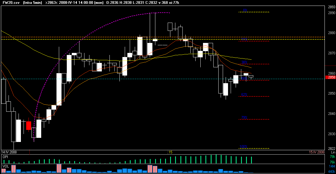Toggle the Lin scale mode label

[x=333, y=152]
